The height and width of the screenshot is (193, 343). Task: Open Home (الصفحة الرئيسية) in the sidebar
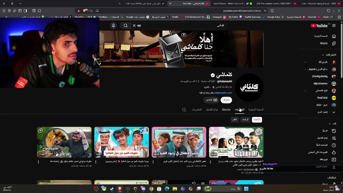pos(325,36)
